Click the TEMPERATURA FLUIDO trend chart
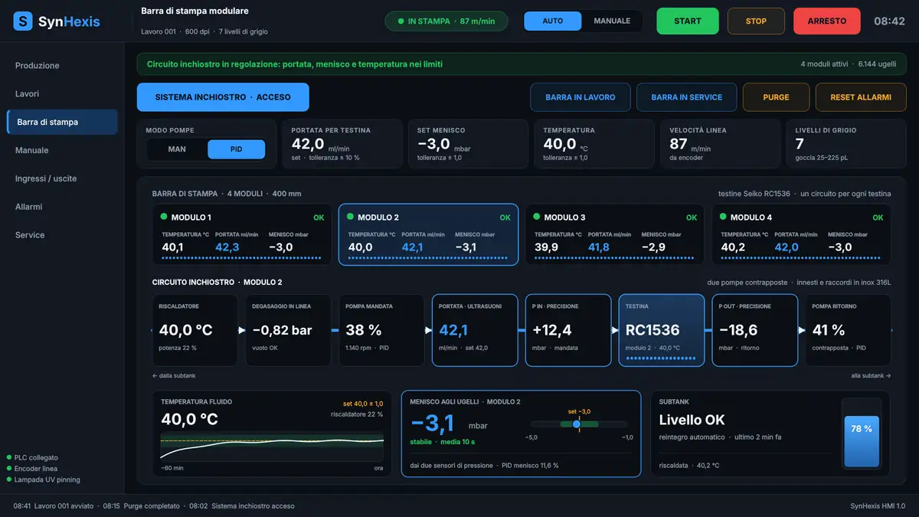The height and width of the screenshot is (517, 919). pos(272,446)
